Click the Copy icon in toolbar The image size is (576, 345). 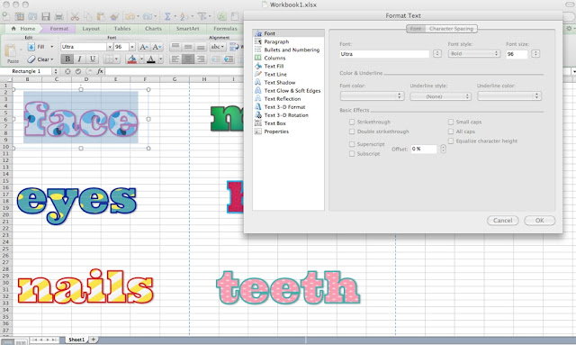[87, 16]
